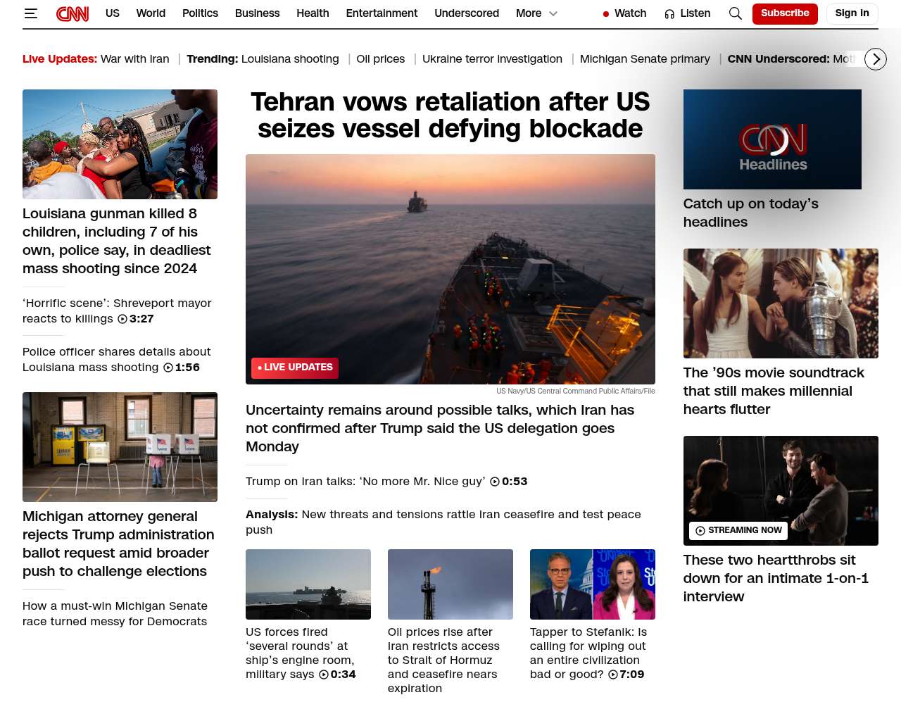This screenshot has height=721, width=901.
Task: Open the Tapper and Stefanik video thumbnail
Action: point(592,584)
